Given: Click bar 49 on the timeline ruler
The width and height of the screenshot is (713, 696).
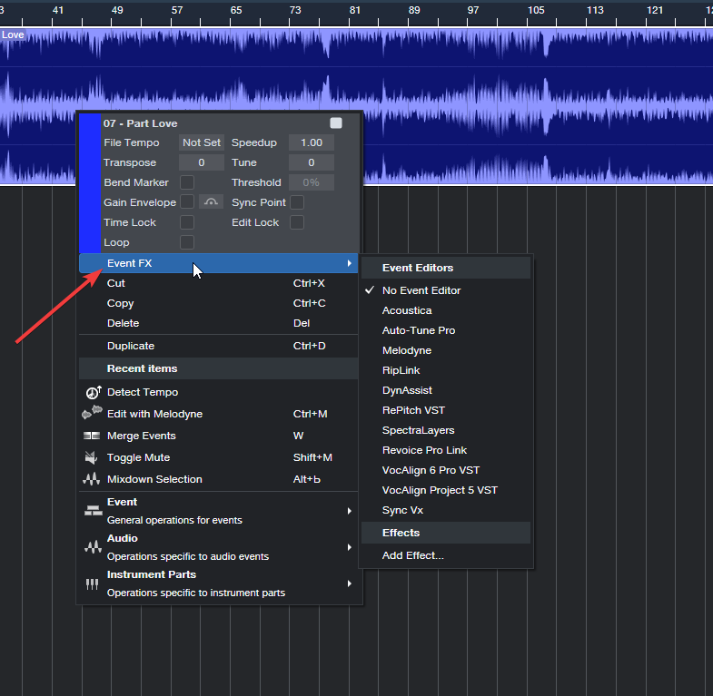Looking at the screenshot, I should [x=117, y=11].
